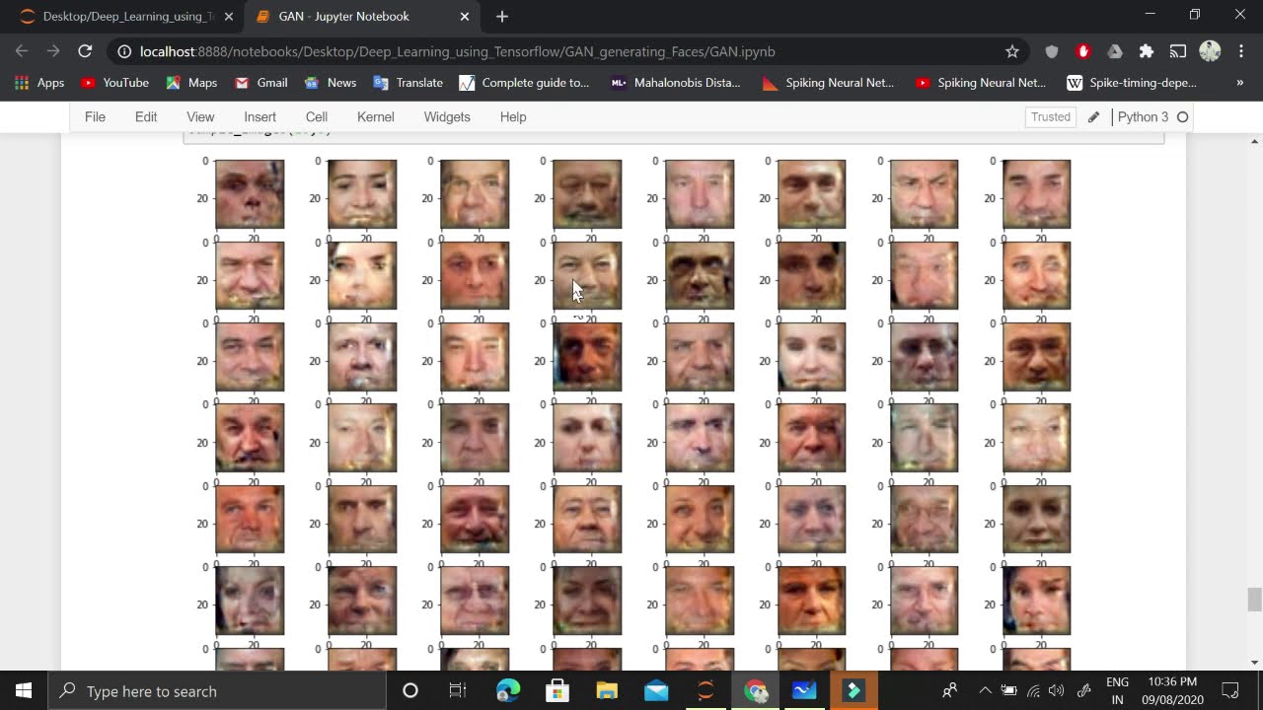The height and width of the screenshot is (710, 1263).
Task: Open the Wi-Fi network tray icon
Action: [x=1033, y=690]
